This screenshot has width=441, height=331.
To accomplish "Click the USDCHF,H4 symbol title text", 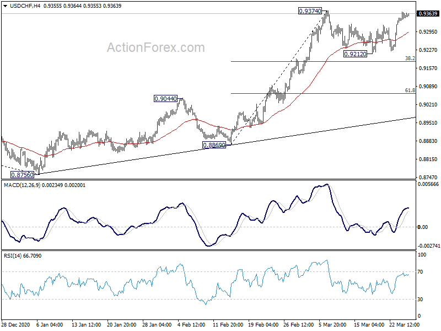I will pyautogui.click(x=25, y=6).
